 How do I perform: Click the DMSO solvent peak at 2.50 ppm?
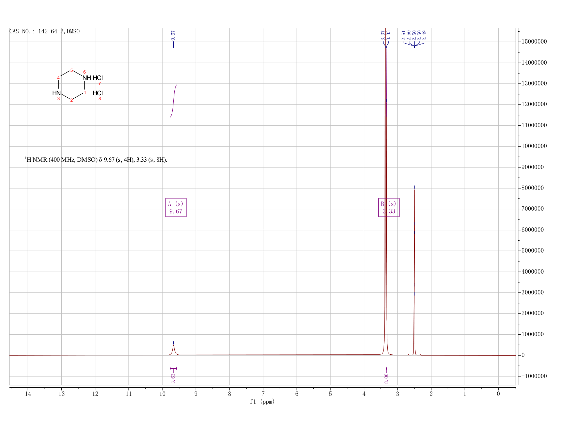point(414,272)
